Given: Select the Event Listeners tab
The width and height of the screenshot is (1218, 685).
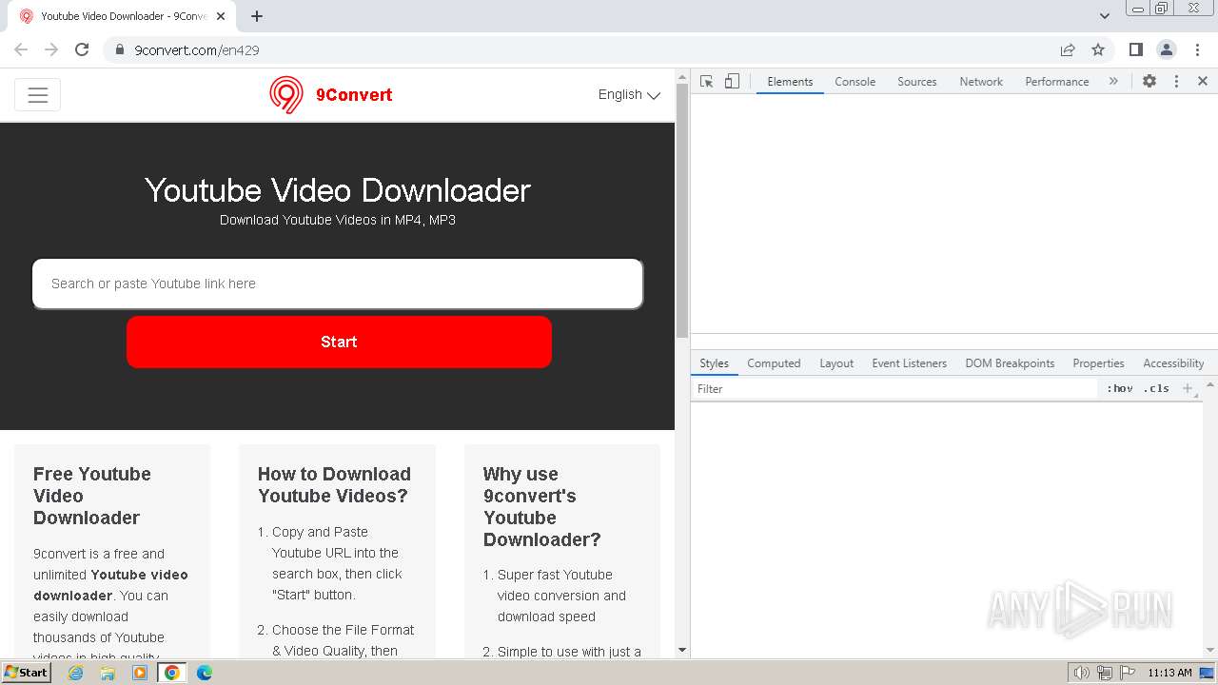Looking at the screenshot, I should (x=909, y=363).
